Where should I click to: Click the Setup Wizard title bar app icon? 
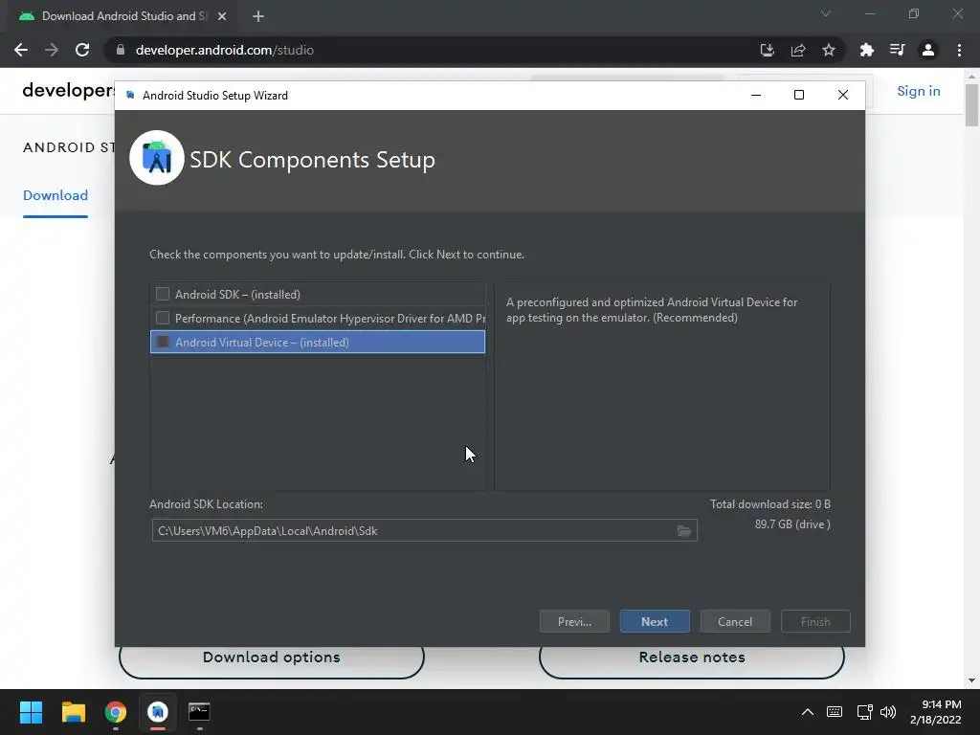pos(130,95)
